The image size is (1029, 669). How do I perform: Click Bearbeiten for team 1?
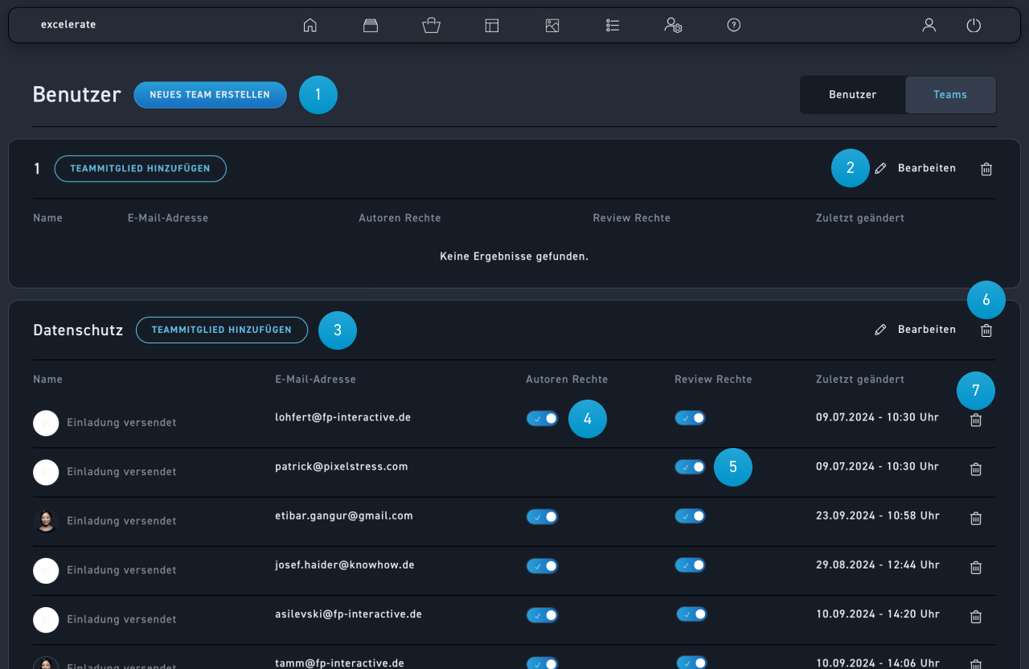tap(916, 169)
